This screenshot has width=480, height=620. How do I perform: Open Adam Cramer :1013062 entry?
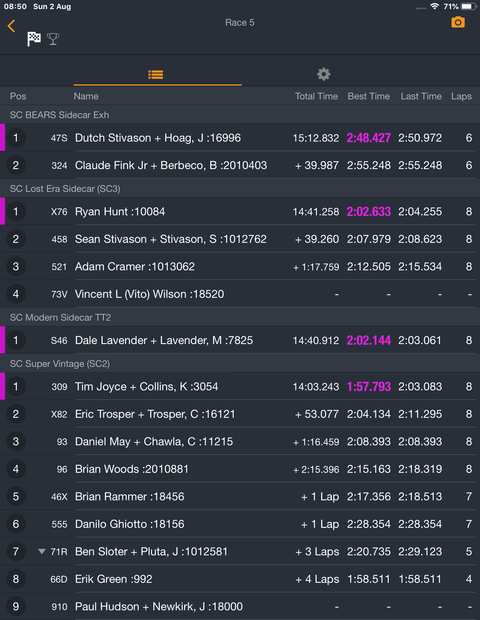[240, 266]
